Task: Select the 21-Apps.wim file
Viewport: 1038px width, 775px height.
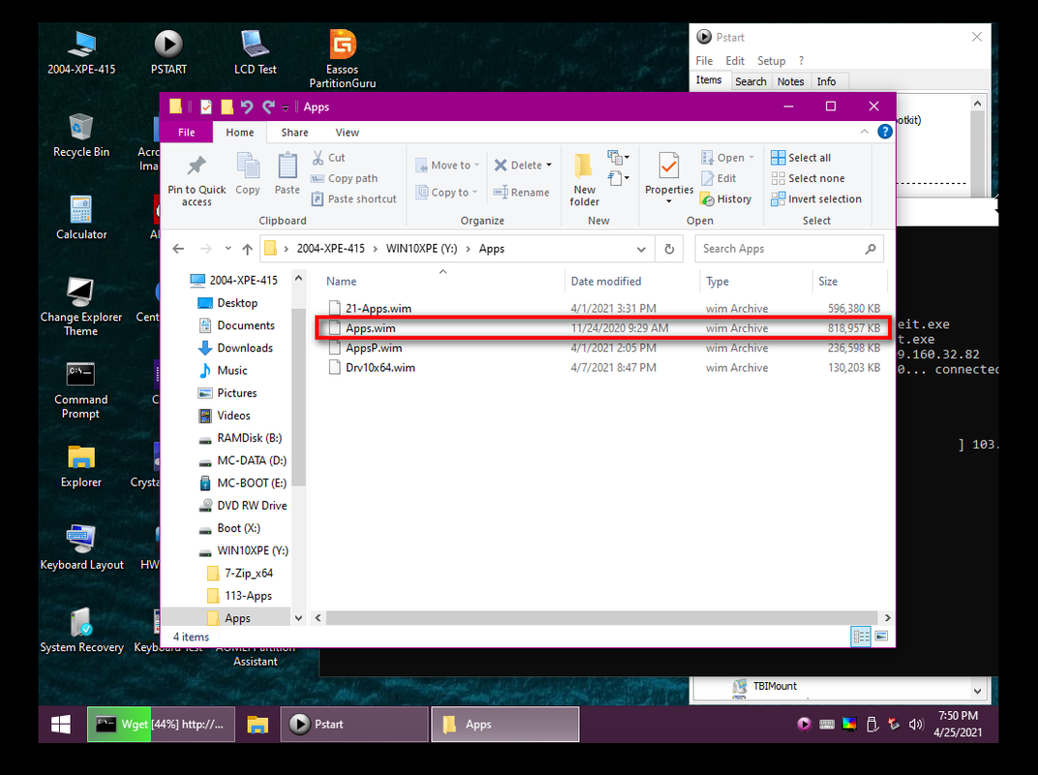Action: tap(378, 309)
